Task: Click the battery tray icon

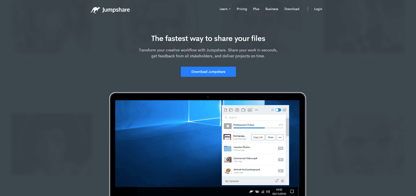Action: [257, 192]
